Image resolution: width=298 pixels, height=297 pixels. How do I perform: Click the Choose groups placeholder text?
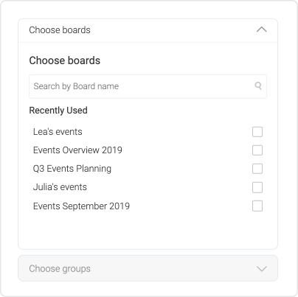60,269
